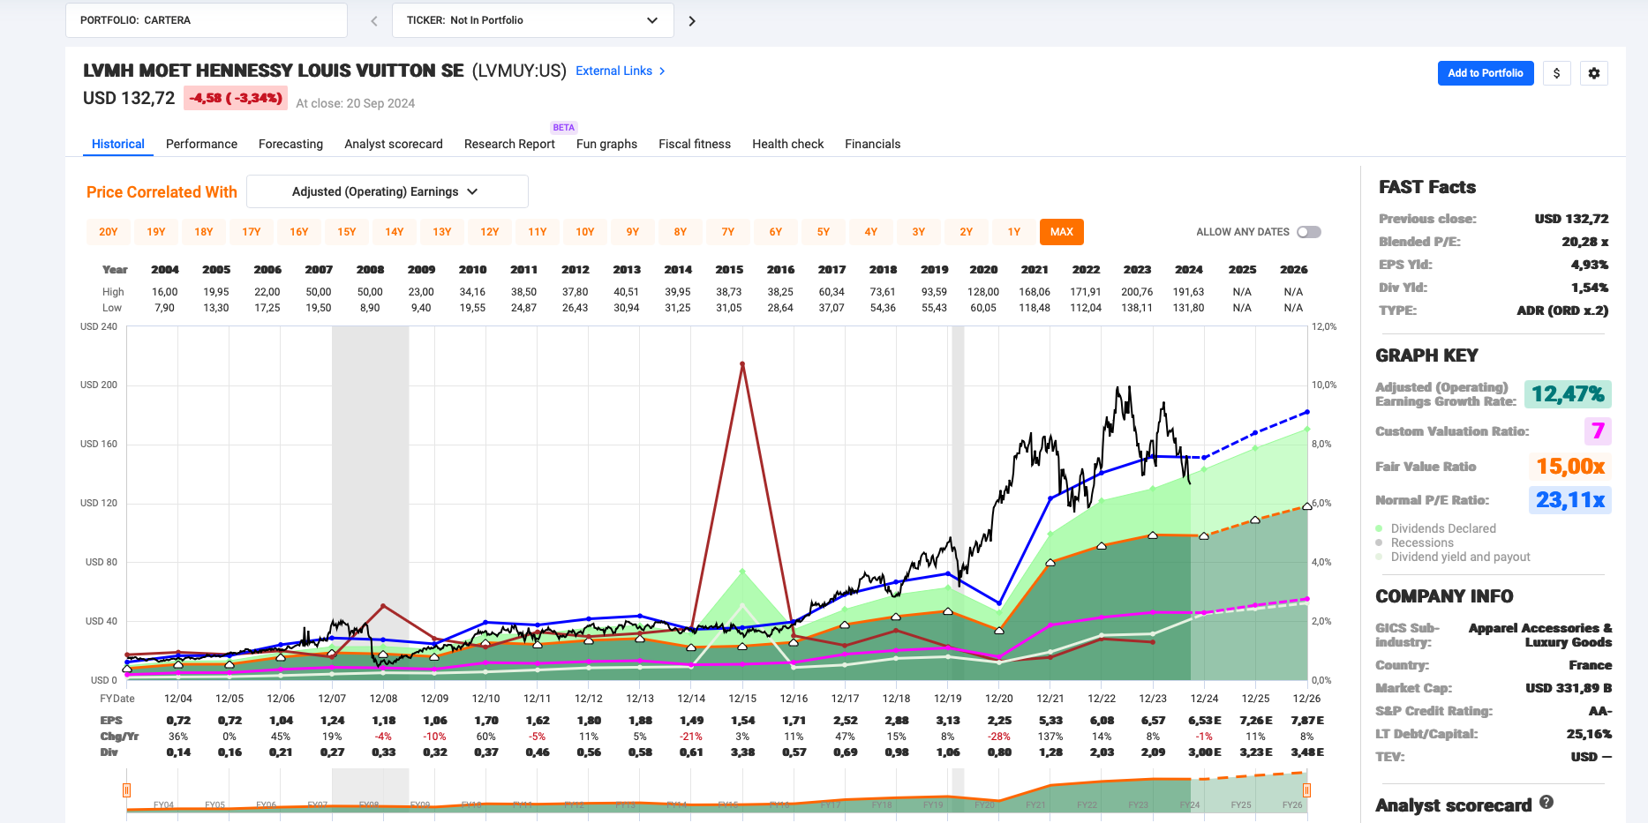This screenshot has width=1648, height=823.
Task: Open the Ticker dropdown
Action: point(533,20)
